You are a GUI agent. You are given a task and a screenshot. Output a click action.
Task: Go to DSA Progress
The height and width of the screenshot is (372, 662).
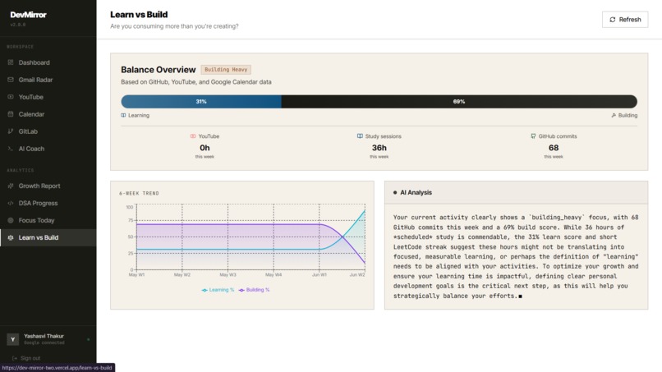coord(48,203)
